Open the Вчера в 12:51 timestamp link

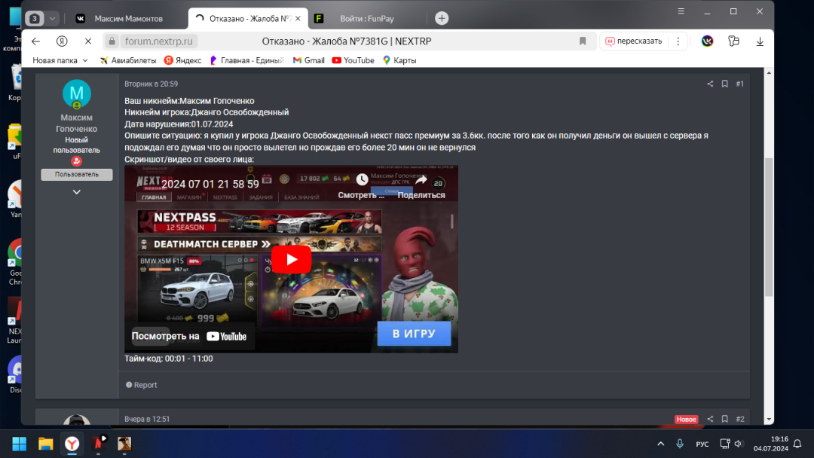tap(147, 419)
